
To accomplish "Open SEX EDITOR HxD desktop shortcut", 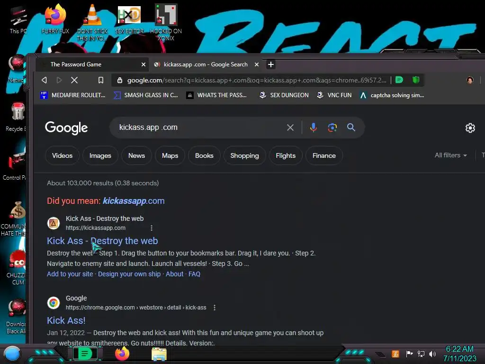I will [x=129, y=19].
